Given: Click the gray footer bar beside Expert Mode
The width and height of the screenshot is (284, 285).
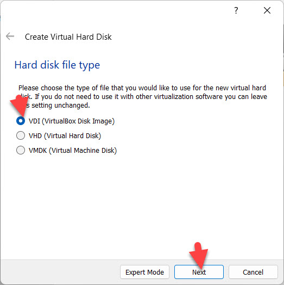Looking at the screenshot, I should [x=60, y=272].
